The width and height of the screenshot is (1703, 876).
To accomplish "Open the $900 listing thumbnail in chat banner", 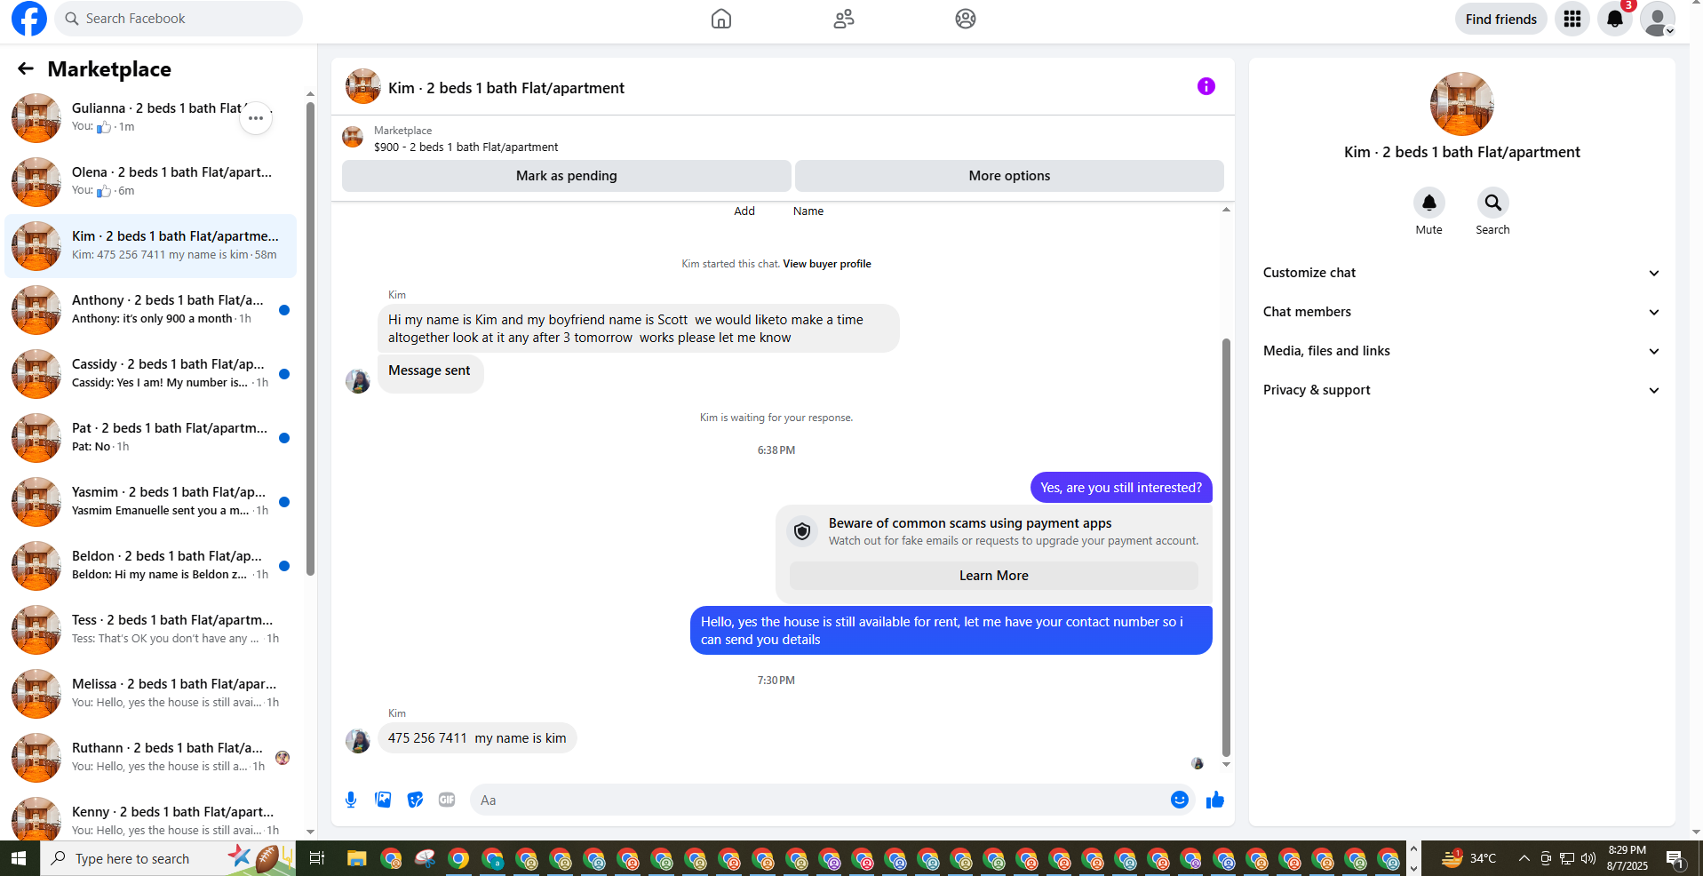I will tap(353, 137).
